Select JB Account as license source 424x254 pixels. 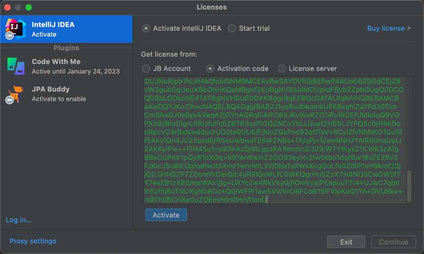(146, 69)
